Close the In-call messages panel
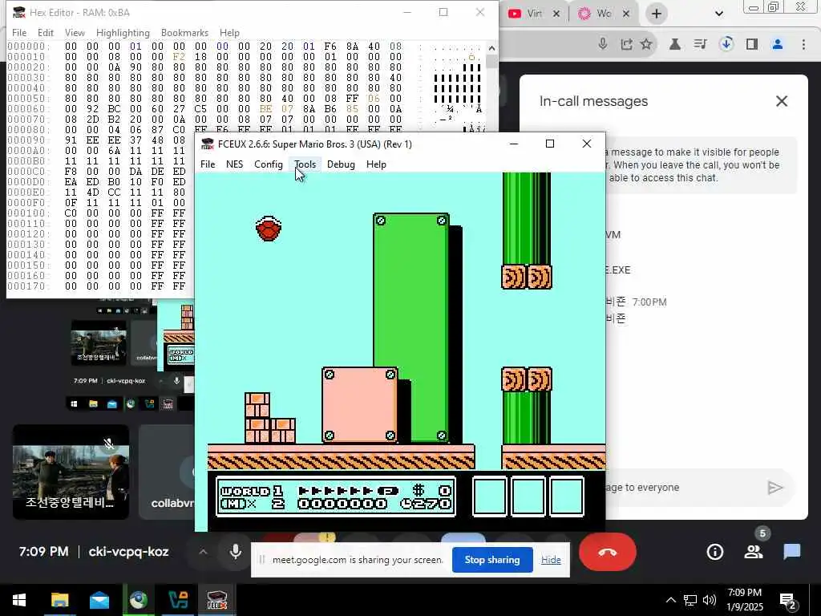The height and width of the screenshot is (616, 821). click(x=781, y=101)
